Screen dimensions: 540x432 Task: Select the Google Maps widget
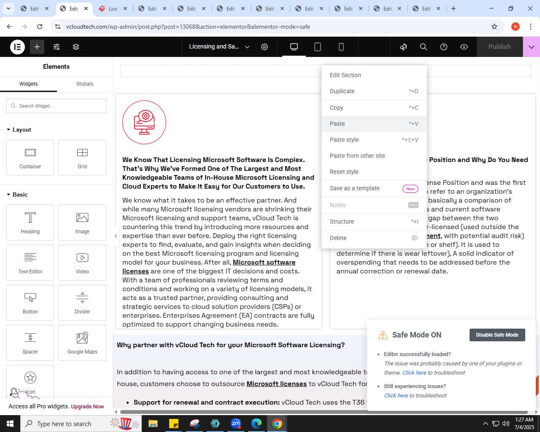tap(82, 343)
